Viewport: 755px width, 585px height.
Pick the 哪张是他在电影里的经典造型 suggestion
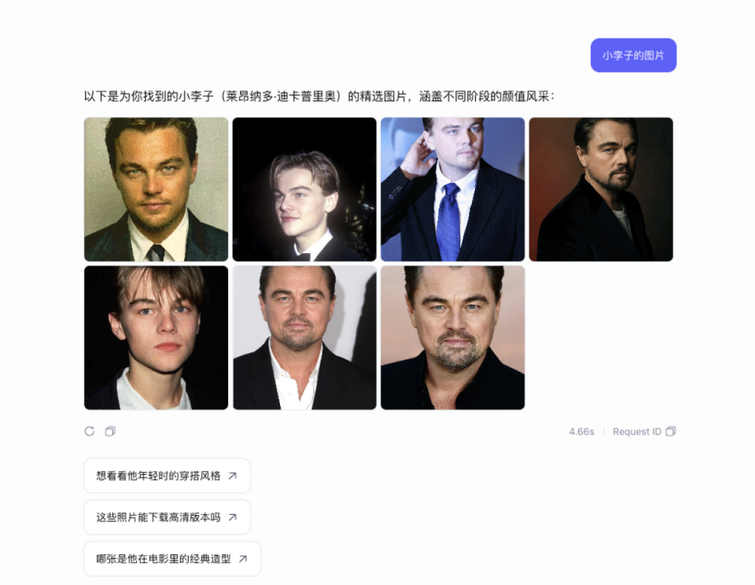[x=172, y=558]
